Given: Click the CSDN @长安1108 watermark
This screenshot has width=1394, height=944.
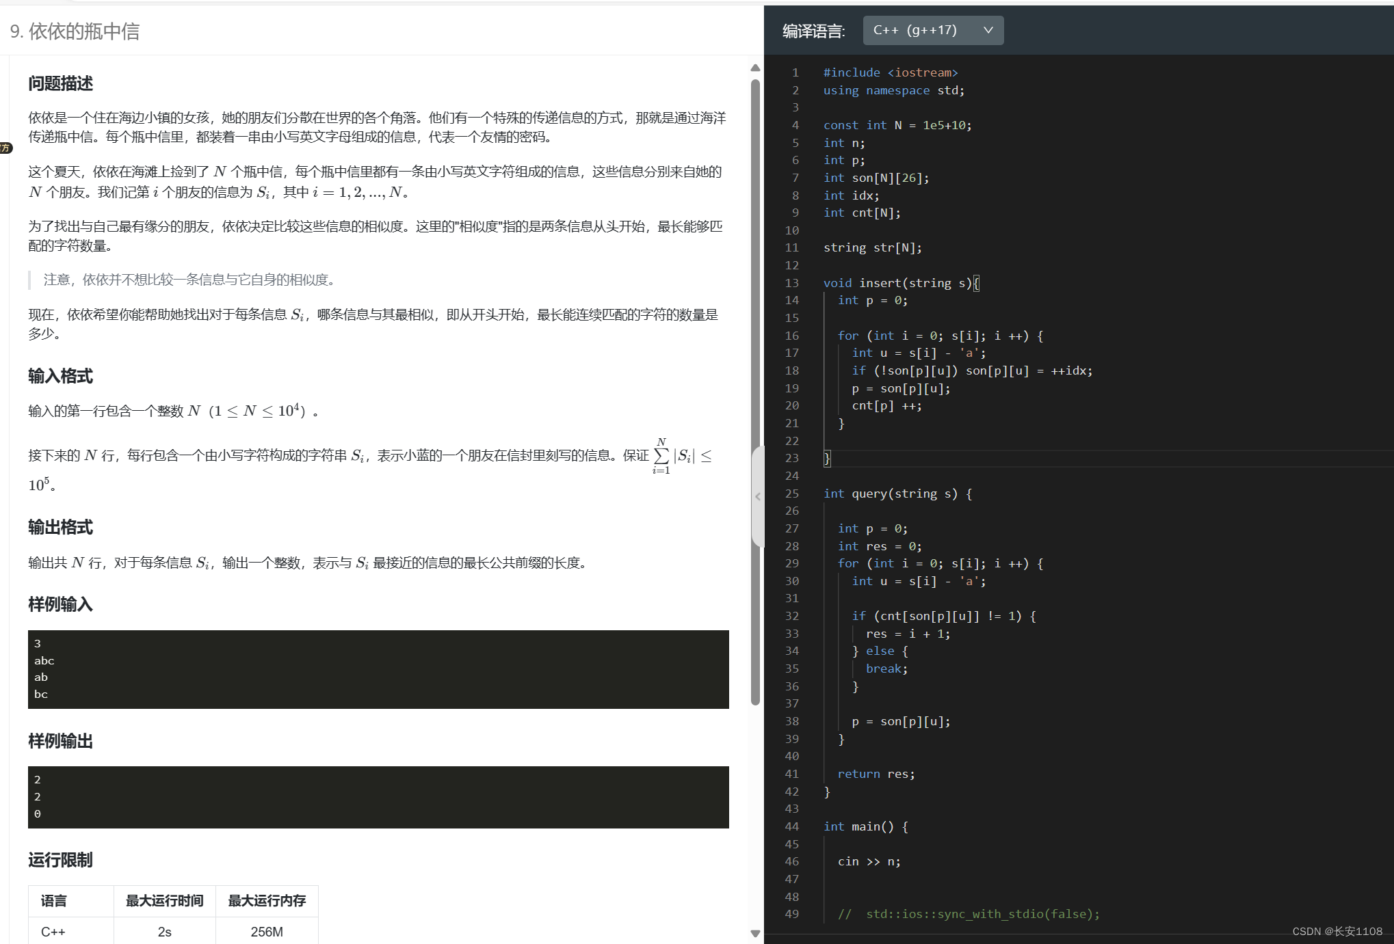Looking at the screenshot, I should pyautogui.click(x=1337, y=931).
